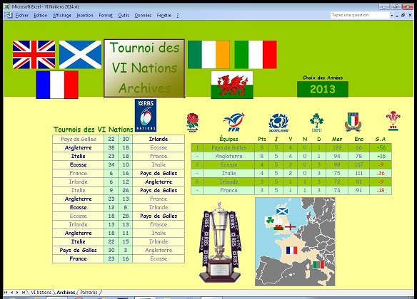This screenshot has height=299, width=417.
Task: Click the '-36' goal average cell
Action: 381,173
